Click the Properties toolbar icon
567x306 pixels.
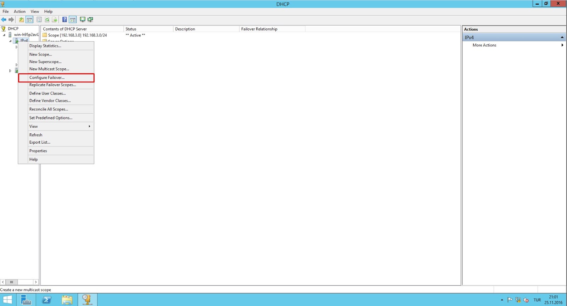click(39, 20)
